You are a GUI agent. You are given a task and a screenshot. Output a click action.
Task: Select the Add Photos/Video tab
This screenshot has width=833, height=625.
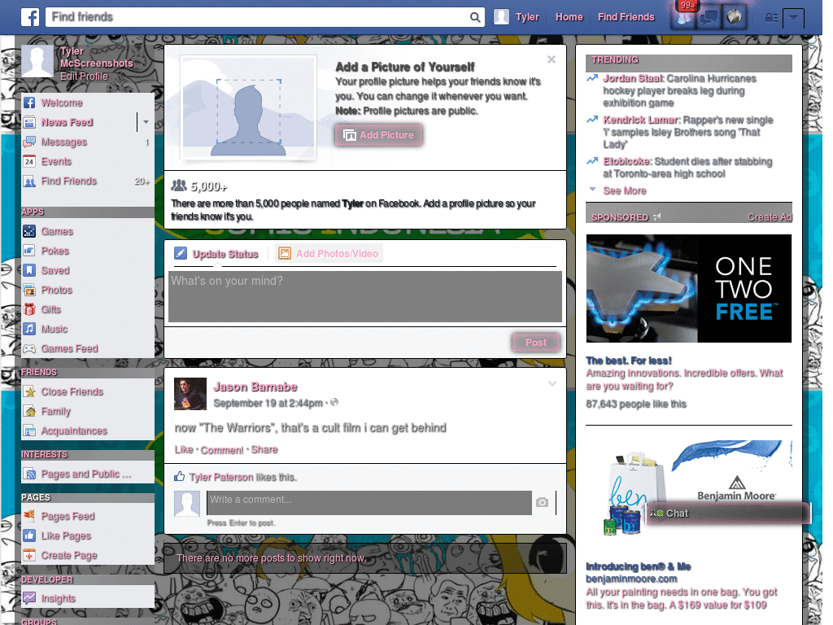click(x=329, y=254)
